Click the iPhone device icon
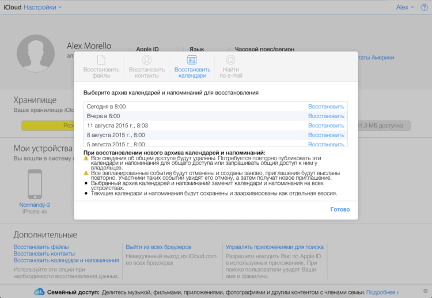Image resolution: width=432 pixels, height=298 pixels. pyautogui.click(x=35, y=184)
